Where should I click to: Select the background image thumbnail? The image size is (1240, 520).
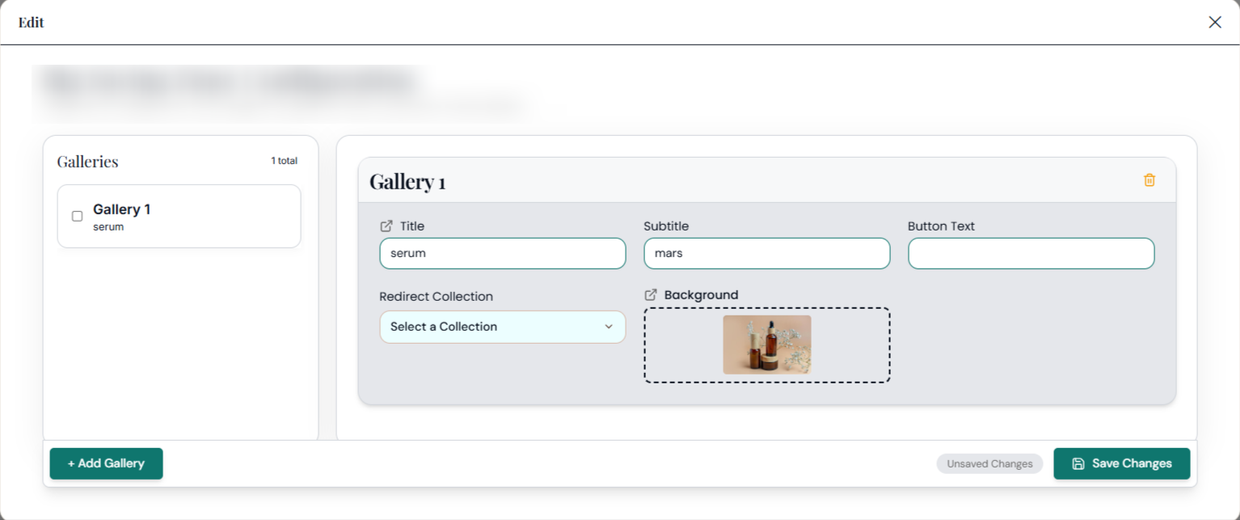(766, 345)
